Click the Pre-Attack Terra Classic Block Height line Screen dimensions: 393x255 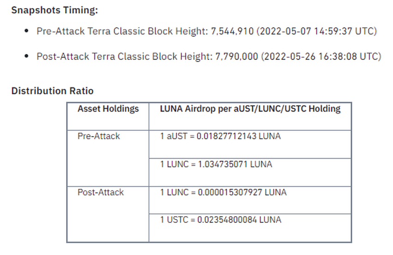(x=207, y=31)
